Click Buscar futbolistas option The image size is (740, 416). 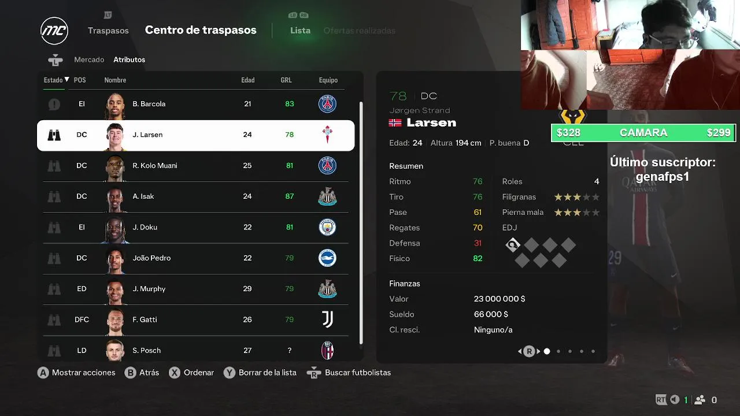[x=358, y=373]
